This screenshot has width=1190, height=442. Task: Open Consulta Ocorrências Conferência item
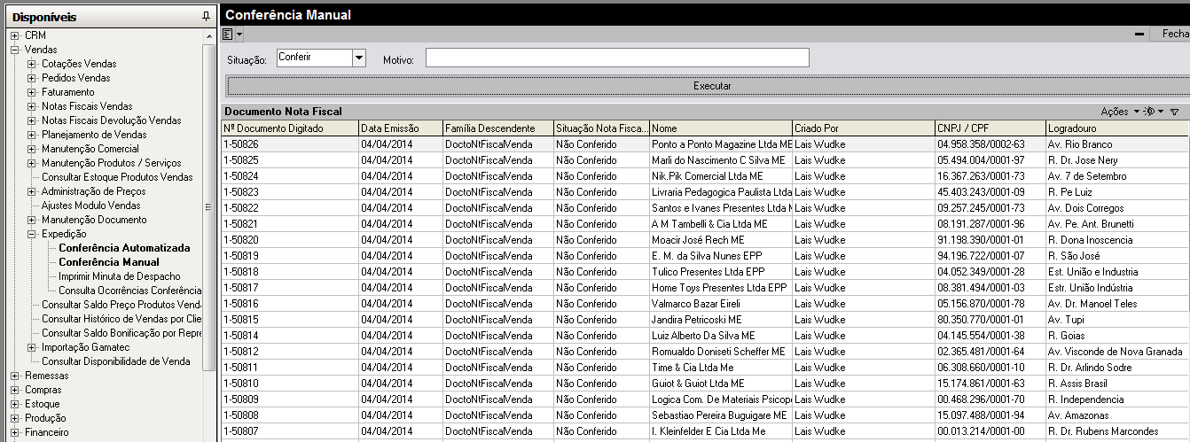tap(130, 291)
